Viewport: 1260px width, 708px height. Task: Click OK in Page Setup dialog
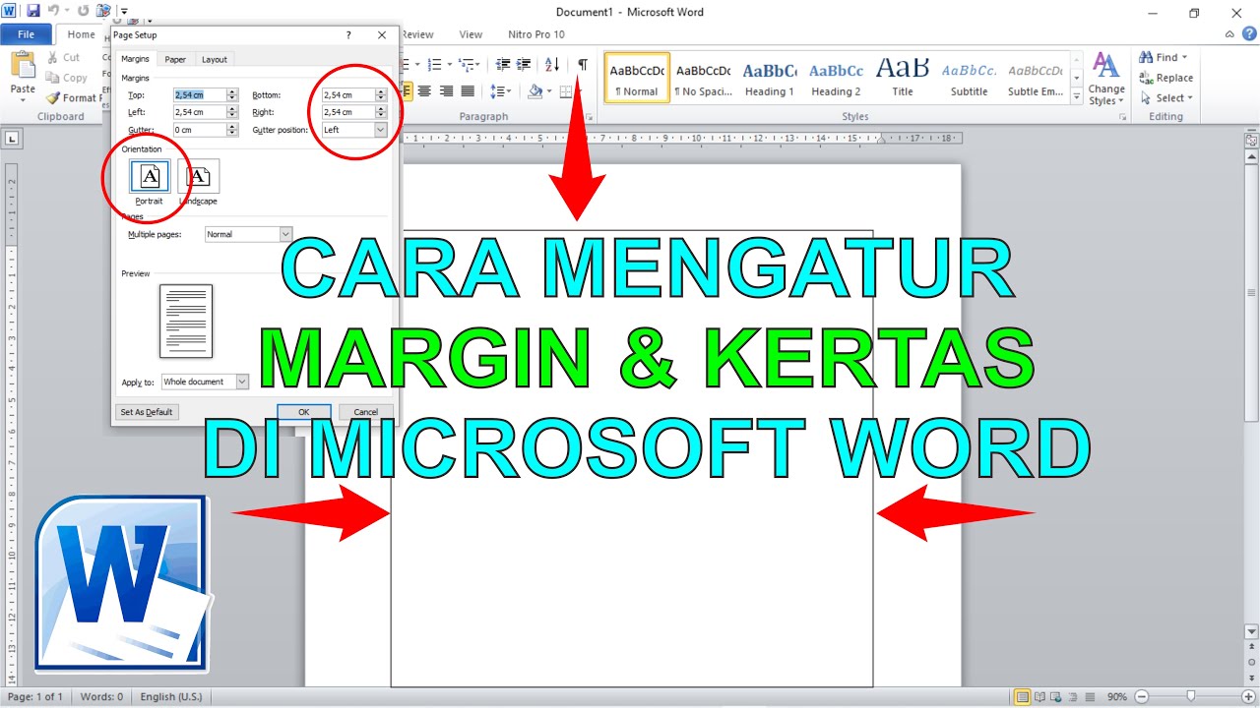click(304, 412)
